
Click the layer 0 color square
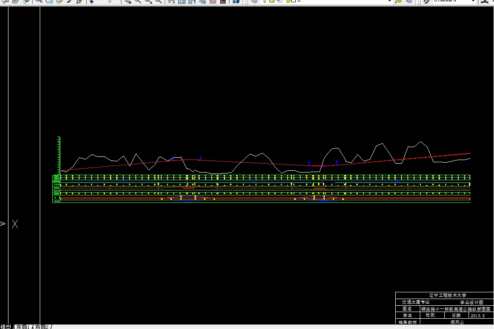(293, 1)
